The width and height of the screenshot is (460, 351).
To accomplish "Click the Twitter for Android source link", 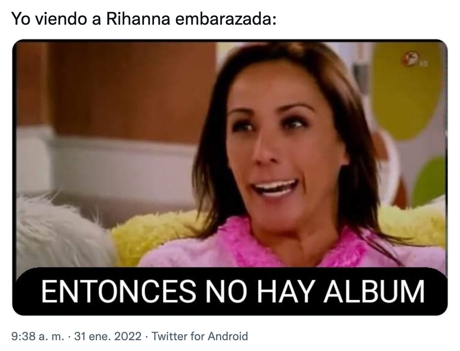I will coord(200,336).
